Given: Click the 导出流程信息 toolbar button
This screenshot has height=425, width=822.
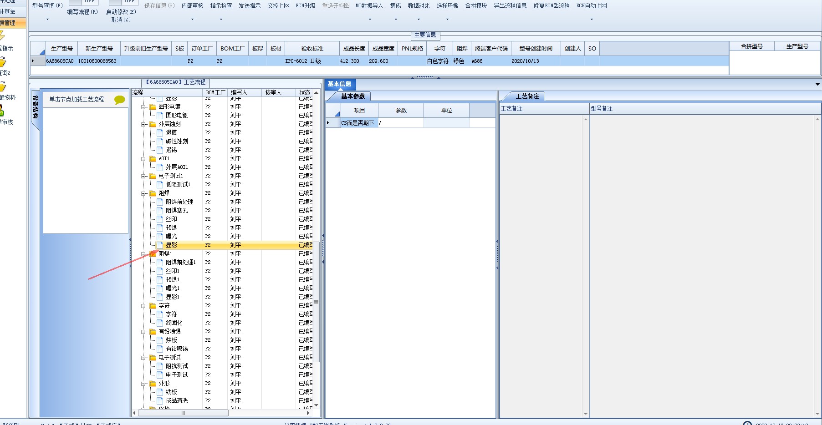Looking at the screenshot, I should point(510,6).
